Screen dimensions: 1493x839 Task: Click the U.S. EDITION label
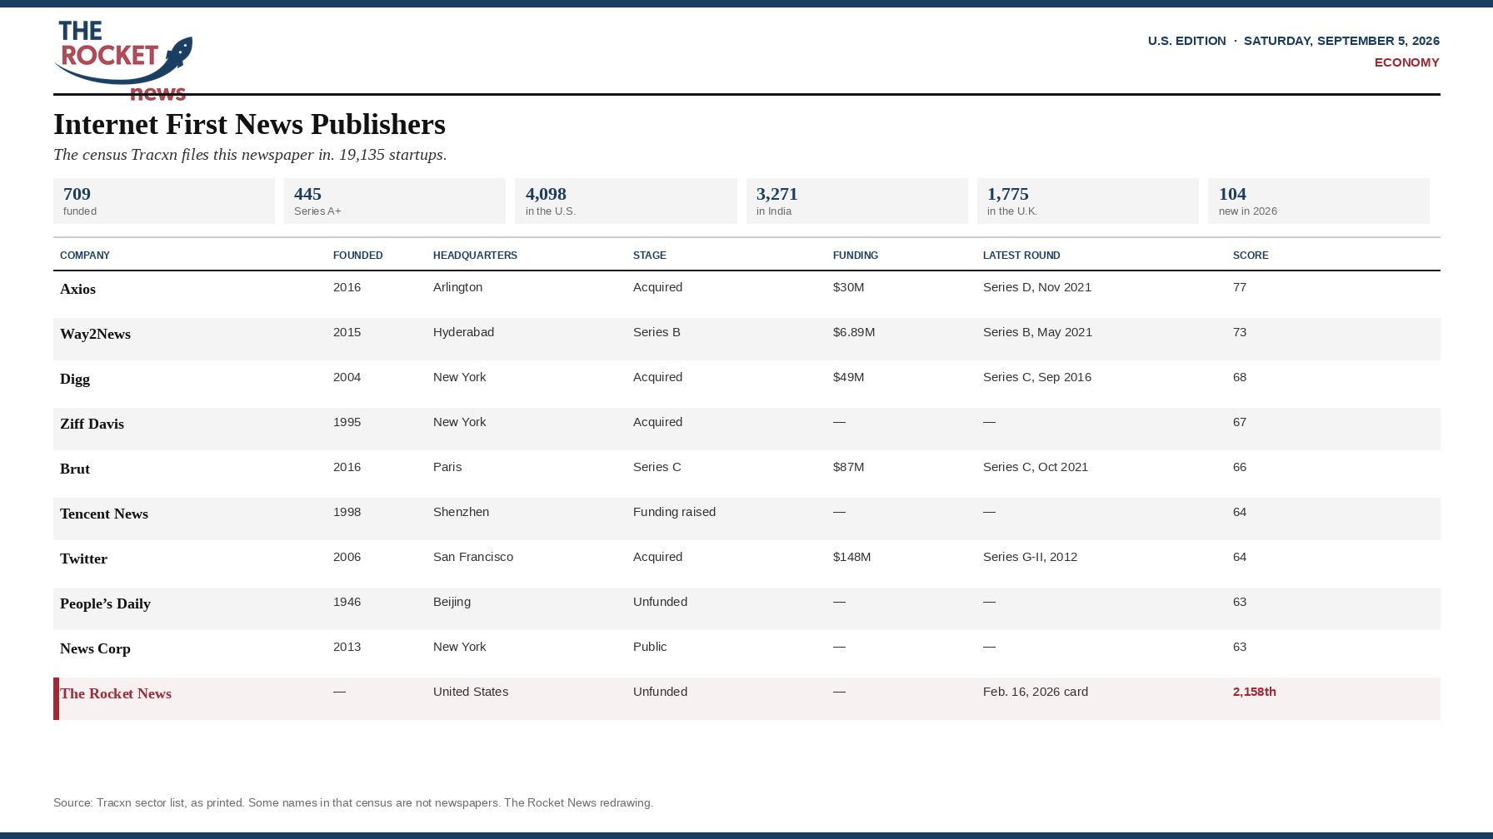[x=1186, y=41]
